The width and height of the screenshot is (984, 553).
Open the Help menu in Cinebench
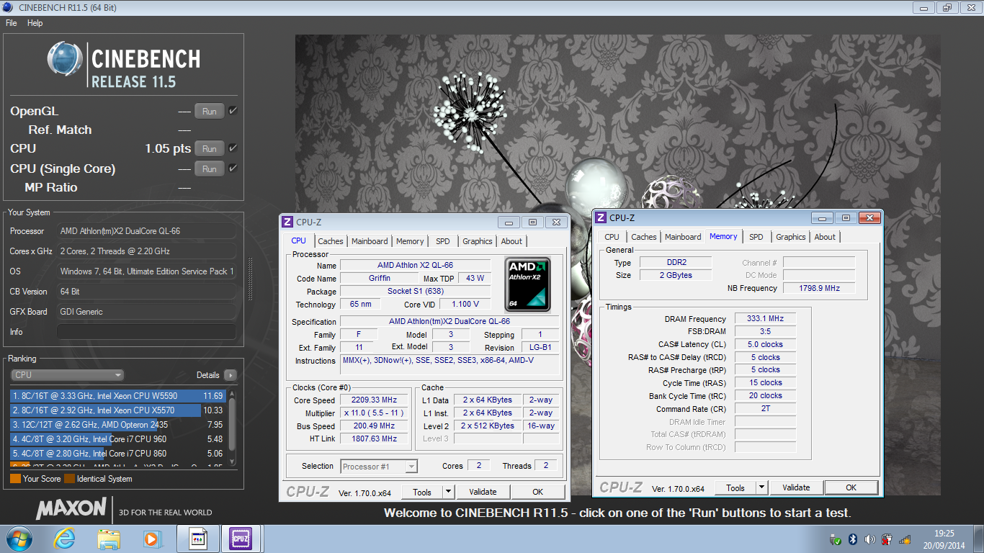pos(35,23)
